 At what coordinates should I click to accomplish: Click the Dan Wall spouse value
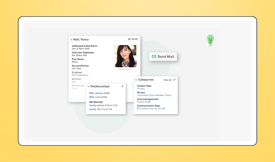click(76, 69)
